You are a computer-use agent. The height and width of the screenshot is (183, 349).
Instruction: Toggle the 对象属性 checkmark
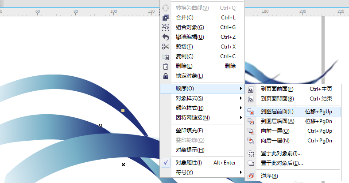[x=166, y=163]
